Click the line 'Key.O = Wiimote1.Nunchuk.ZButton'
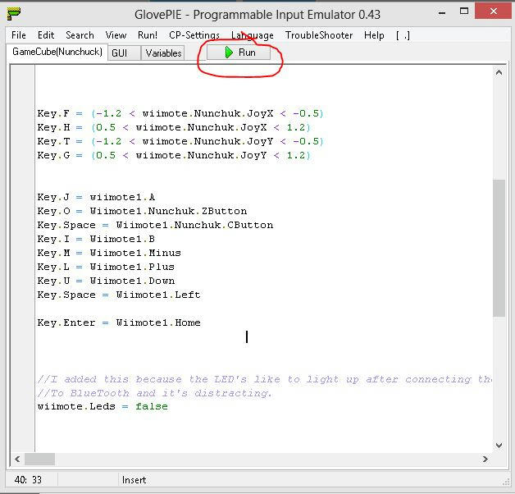The image size is (515, 494). tap(142, 212)
